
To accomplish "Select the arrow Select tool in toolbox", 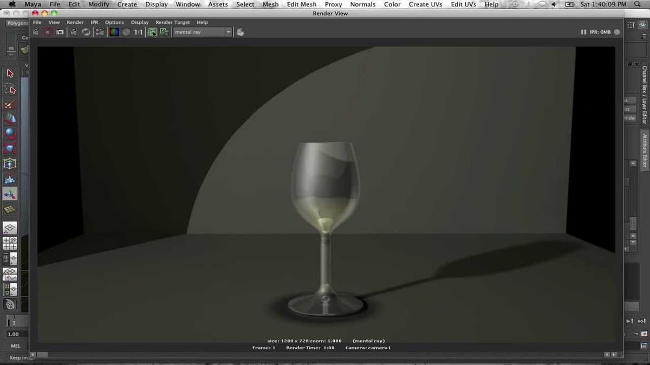I will click(10, 74).
